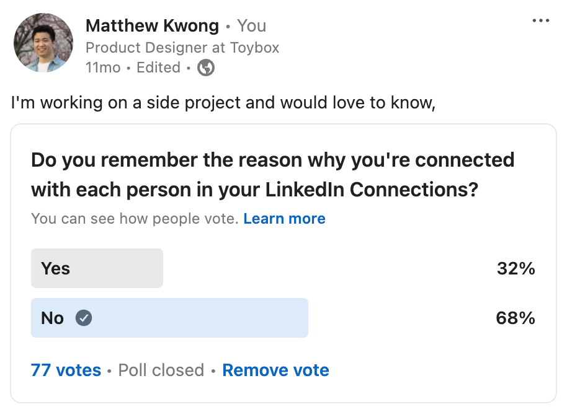This screenshot has height=412, width=567.
Task: Click the globe public visibility icon
Action: click(x=206, y=68)
